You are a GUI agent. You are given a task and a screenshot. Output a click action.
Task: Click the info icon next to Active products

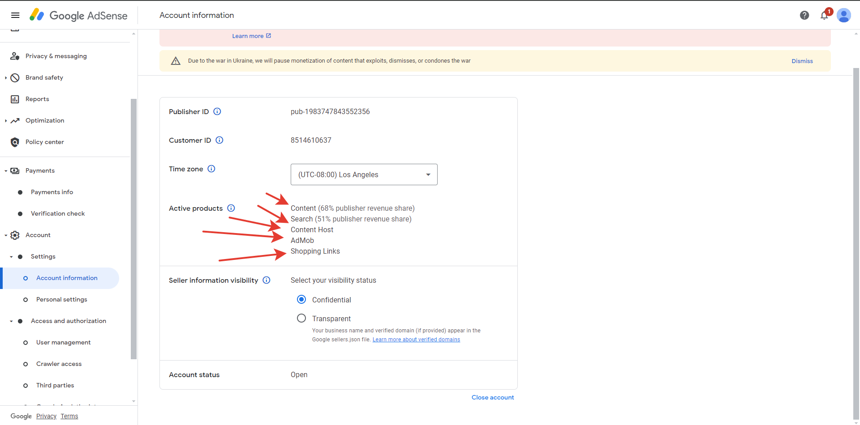pyautogui.click(x=231, y=208)
